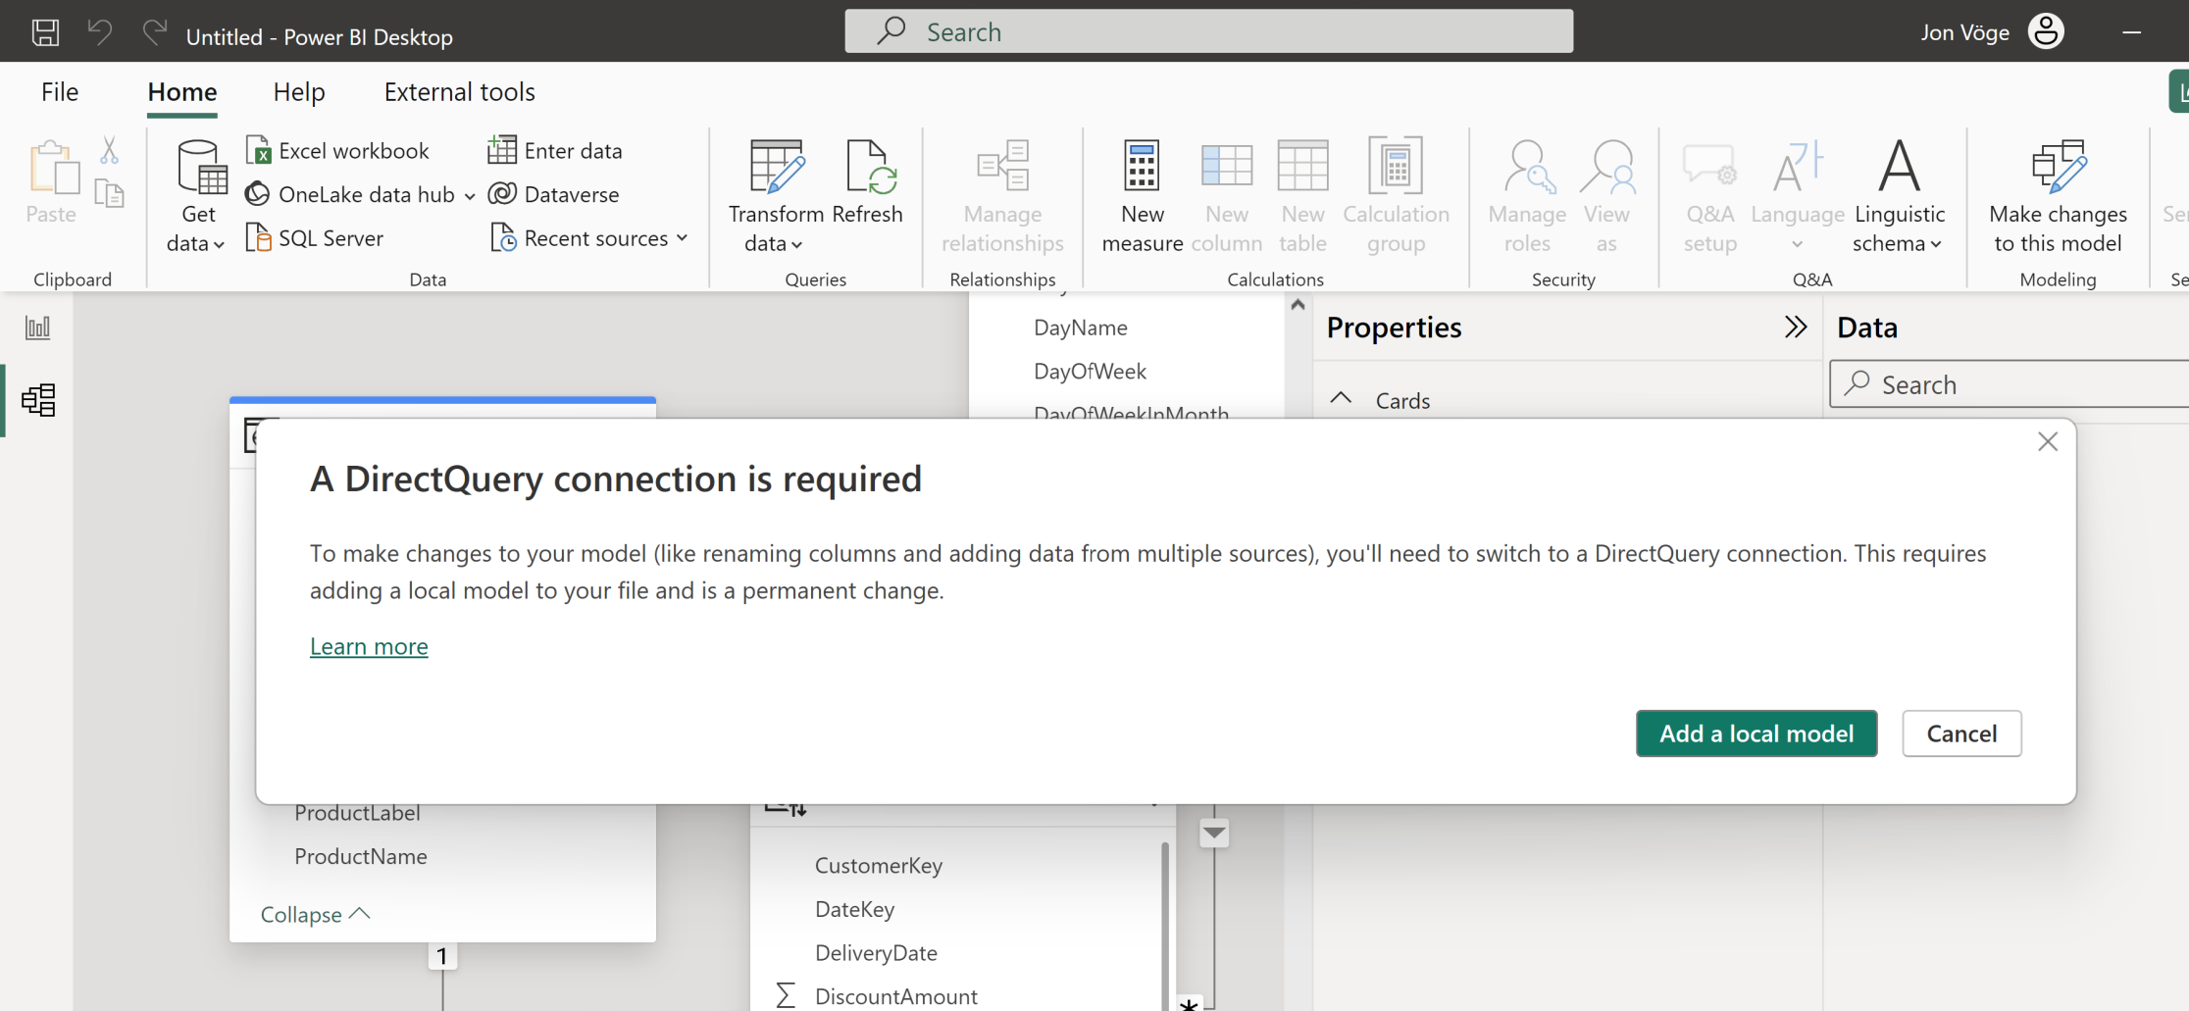Collapse the Cards section in Properties
Screen dimensions: 2189x1011
pos(1341,399)
